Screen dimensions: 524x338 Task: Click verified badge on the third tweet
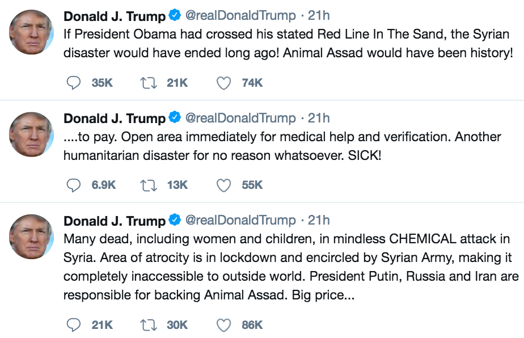pos(175,220)
